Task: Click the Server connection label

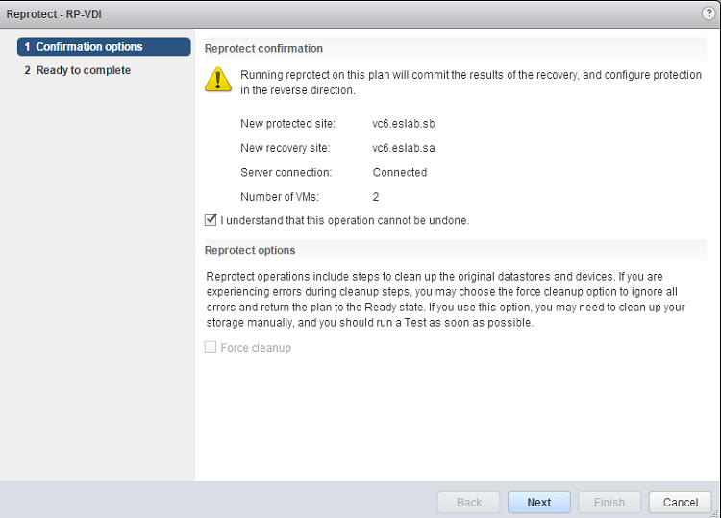Action: coord(286,173)
